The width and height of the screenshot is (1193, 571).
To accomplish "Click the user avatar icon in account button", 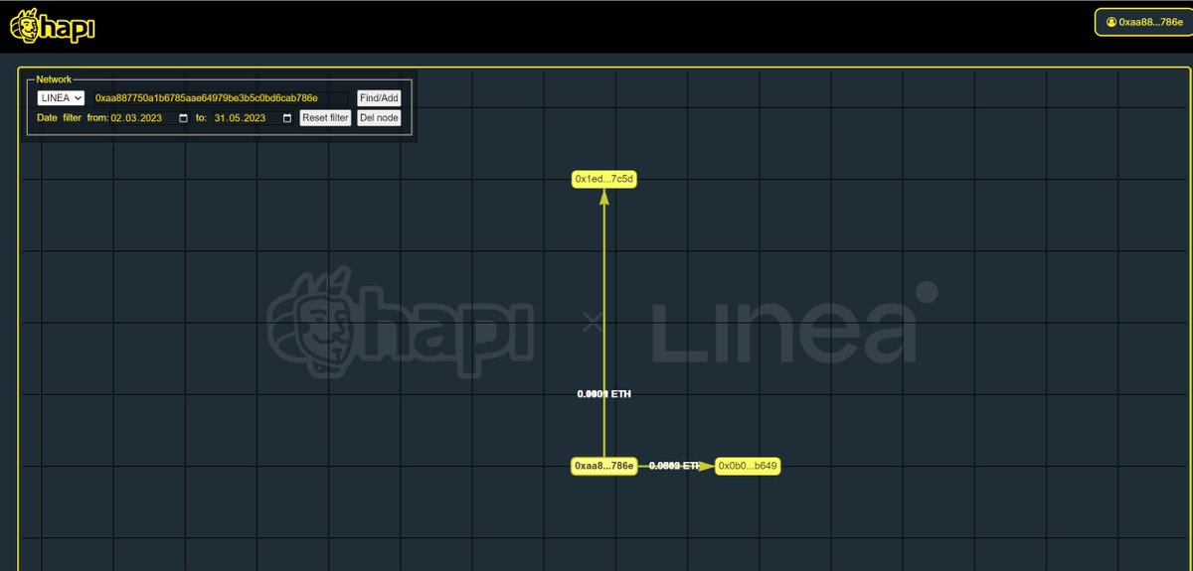I will pos(1111,22).
